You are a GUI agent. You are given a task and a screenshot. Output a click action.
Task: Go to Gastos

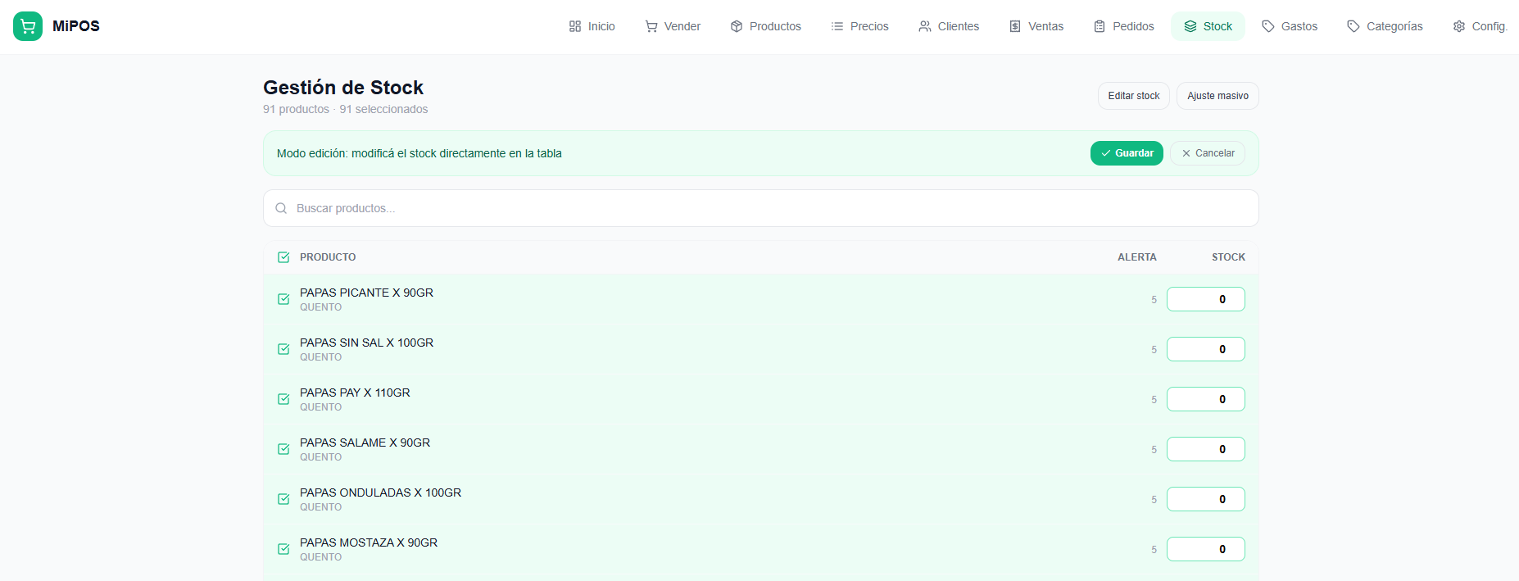tap(1290, 26)
